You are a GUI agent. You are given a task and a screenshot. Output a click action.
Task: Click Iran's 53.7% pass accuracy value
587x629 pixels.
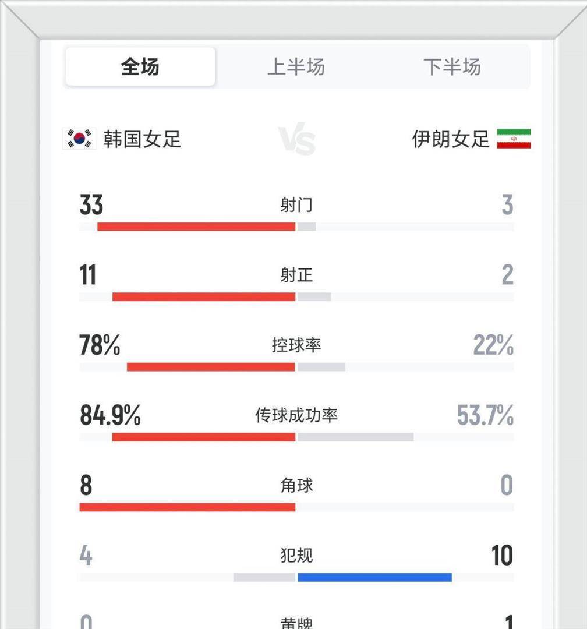click(485, 415)
